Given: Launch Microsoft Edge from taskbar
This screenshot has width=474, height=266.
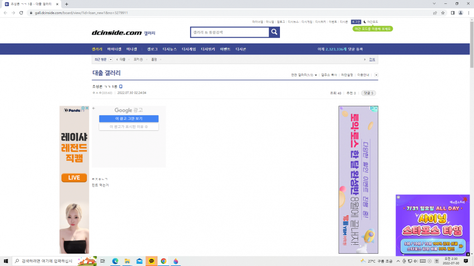Looking at the screenshot, I should point(115,261).
